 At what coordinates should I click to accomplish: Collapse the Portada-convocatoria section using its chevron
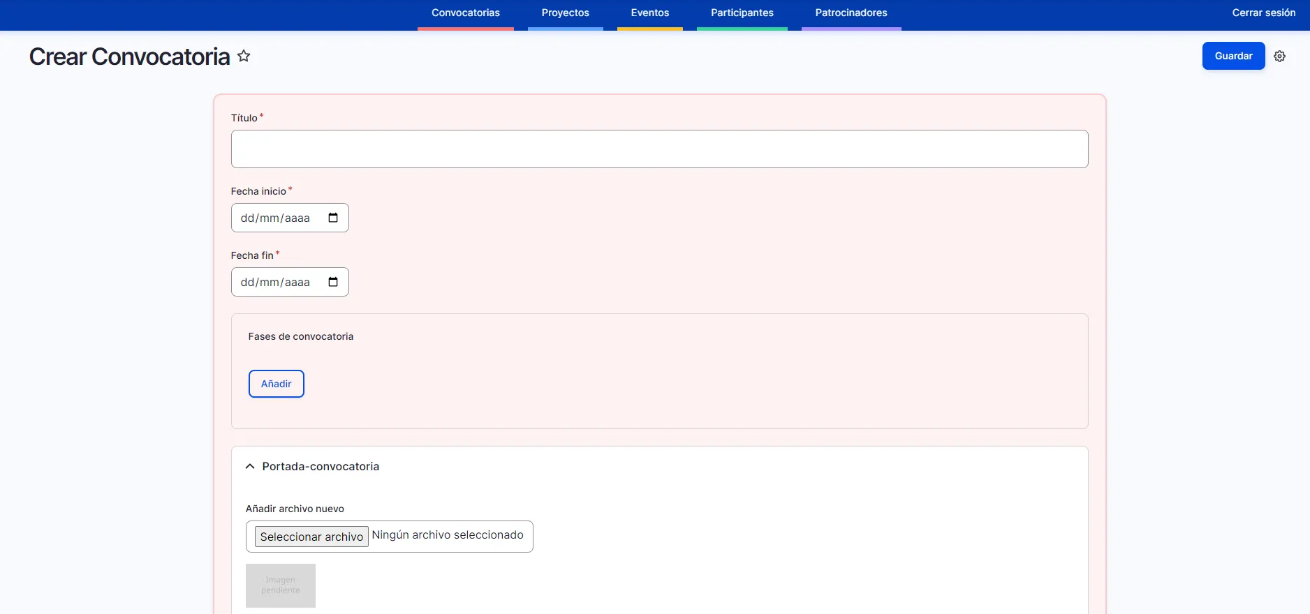[x=250, y=466]
